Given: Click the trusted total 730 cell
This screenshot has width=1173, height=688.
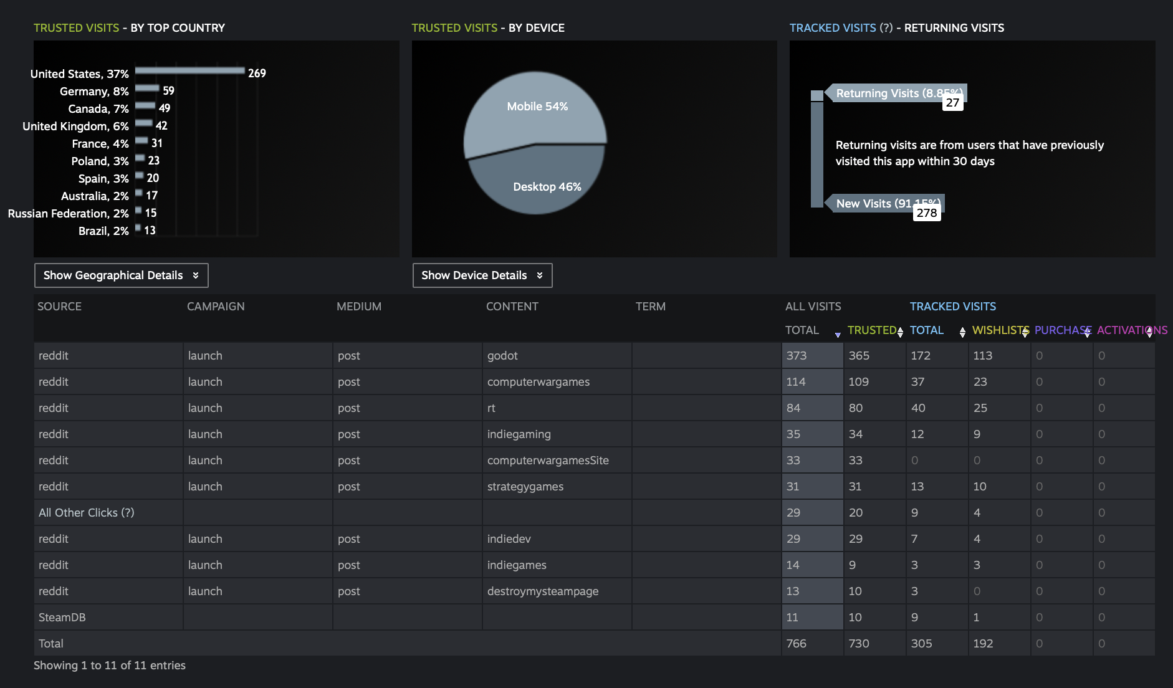Looking at the screenshot, I should [x=875, y=644].
